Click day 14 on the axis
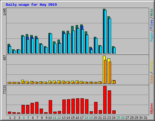155x121 pixels. [x=68, y=118]
